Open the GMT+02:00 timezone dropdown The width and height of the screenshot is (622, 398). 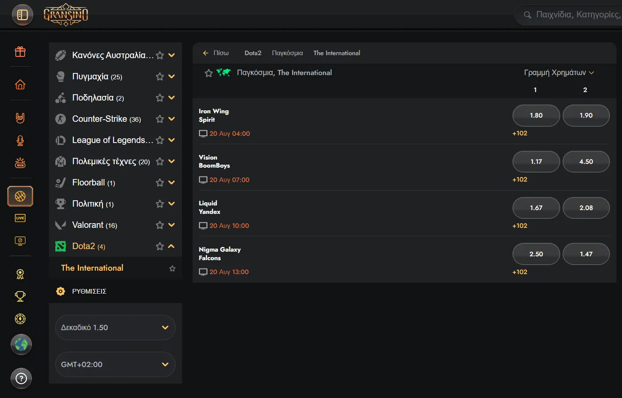tap(115, 364)
